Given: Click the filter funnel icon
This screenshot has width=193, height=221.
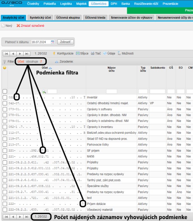Looking at the screenshot, I should (4, 61).
